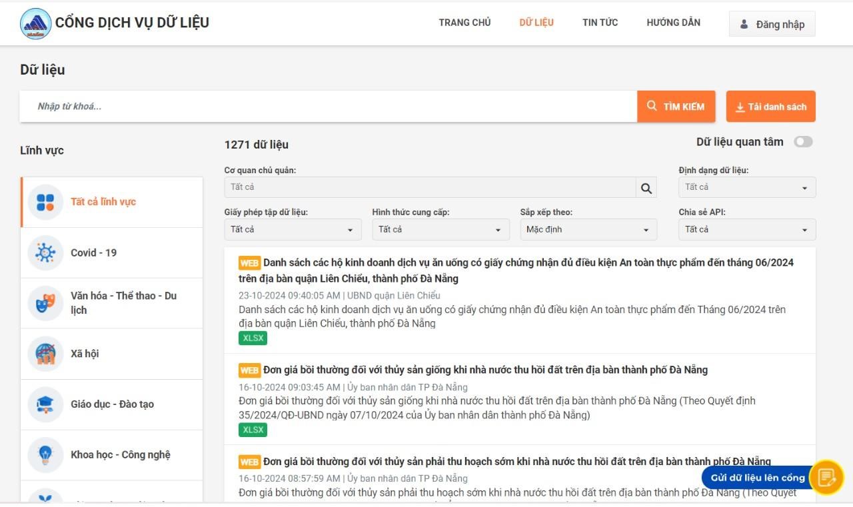Open the Giấy phép tập dữ liệu dropdown

point(293,230)
